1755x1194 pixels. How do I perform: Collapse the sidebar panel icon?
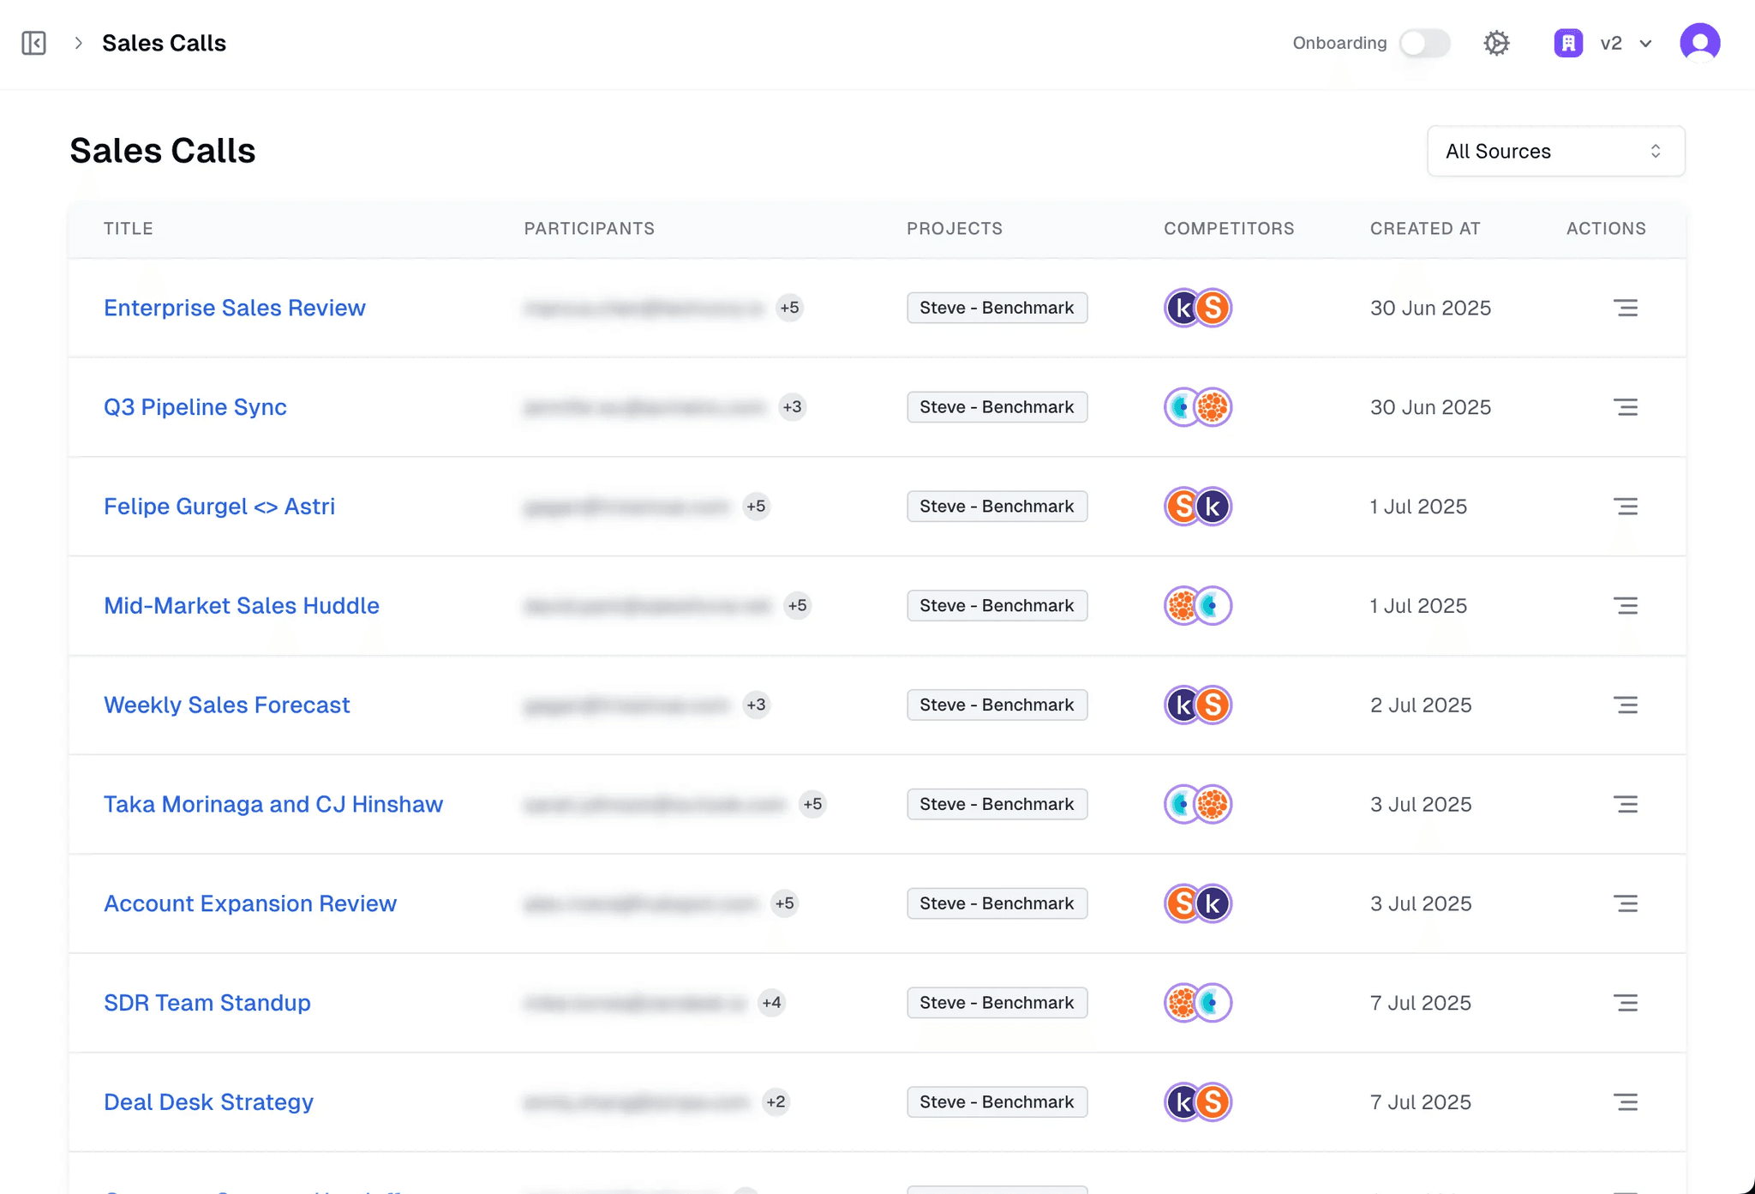(x=34, y=43)
